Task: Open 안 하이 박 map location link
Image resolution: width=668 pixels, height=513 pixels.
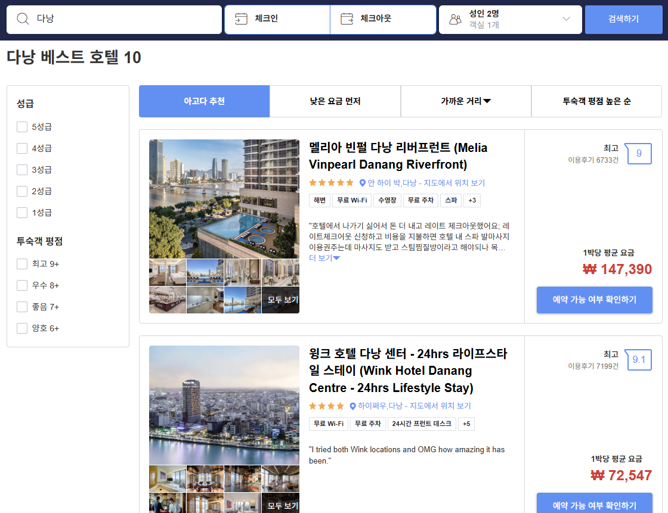Action: pos(426,183)
